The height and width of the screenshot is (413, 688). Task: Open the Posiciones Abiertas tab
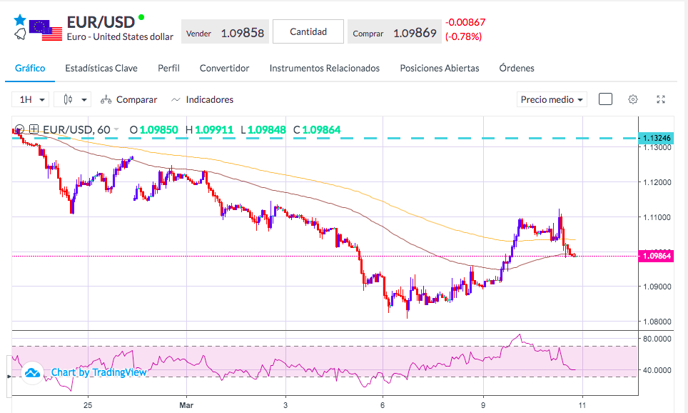pyautogui.click(x=439, y=68)
